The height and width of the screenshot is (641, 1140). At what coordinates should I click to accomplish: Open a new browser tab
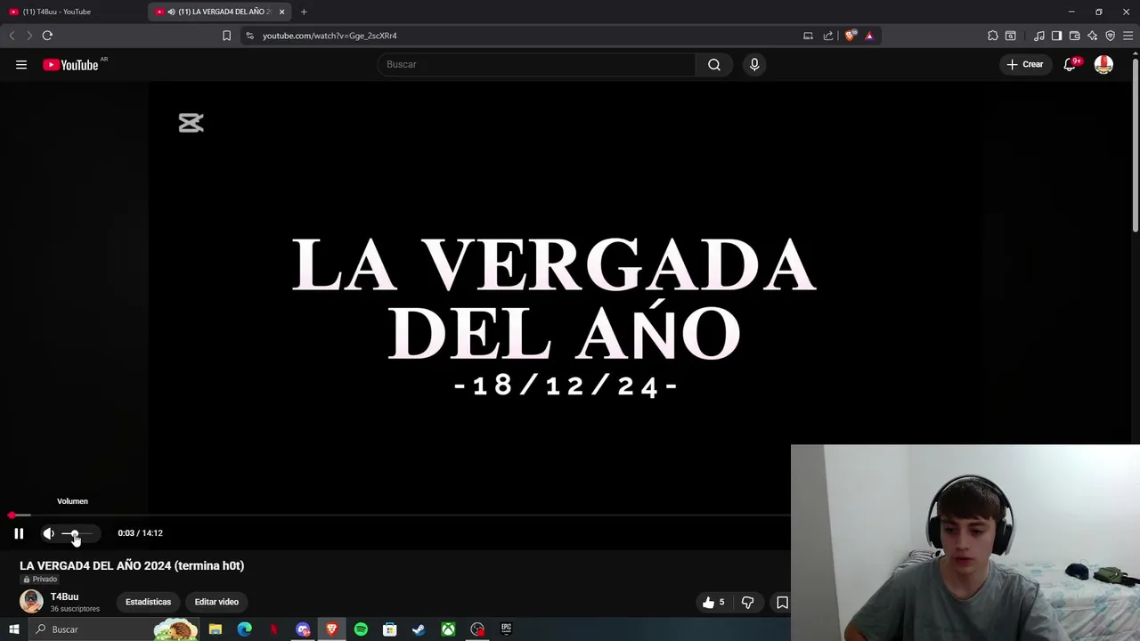[x=304, y=12]
